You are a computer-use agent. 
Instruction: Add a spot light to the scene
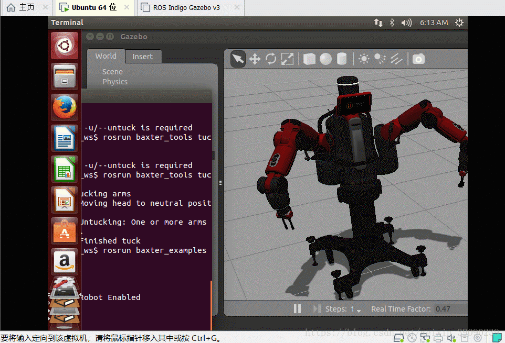[380, 59]
